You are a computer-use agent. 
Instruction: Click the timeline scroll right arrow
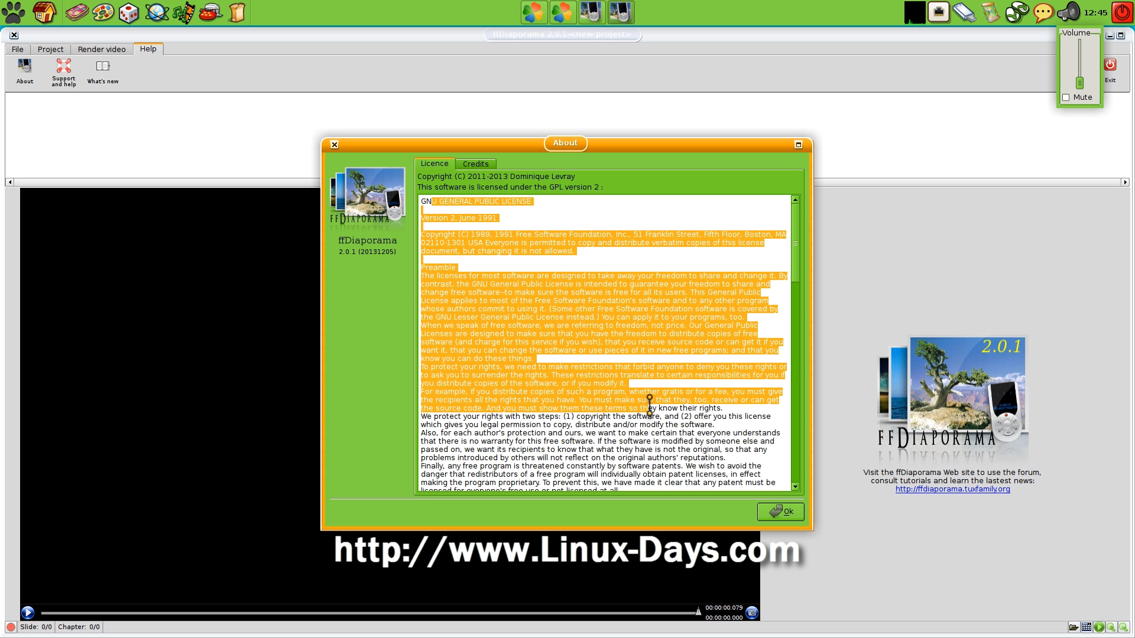(x=1125, y=182)
